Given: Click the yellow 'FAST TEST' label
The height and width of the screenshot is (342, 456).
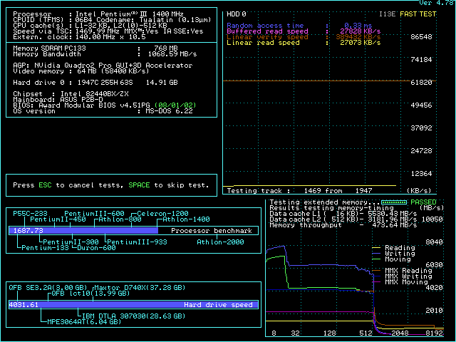Looking at the screenshot, I should (418, 14).
